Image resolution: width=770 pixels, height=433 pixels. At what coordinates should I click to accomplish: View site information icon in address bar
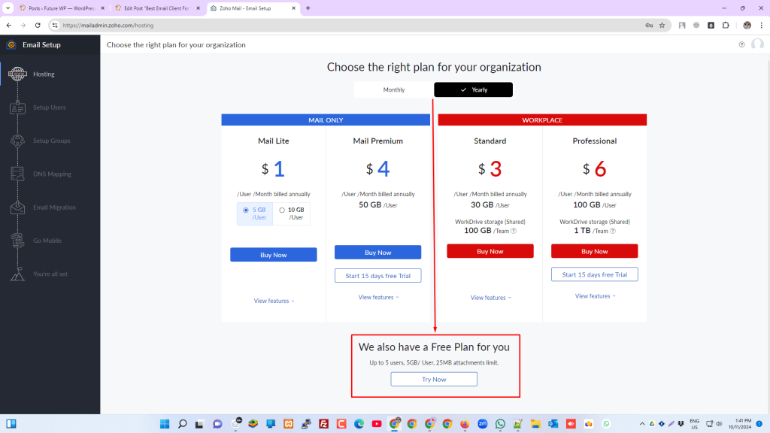click(55, 25)
